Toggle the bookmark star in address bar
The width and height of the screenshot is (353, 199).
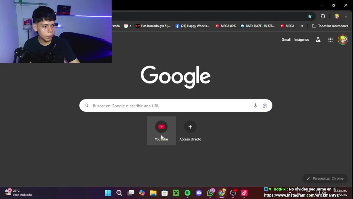coord(310,16)
